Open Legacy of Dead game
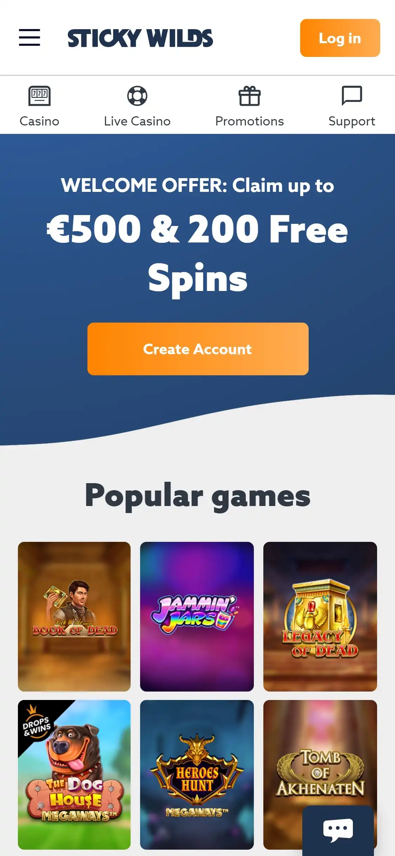Image resolution: width=395 pixels, height=856 pixels. (320, 617)
